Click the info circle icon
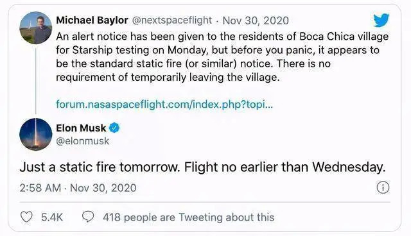This screenshot has height=236, width=411. pyautogui.click(x=383, y=188)
